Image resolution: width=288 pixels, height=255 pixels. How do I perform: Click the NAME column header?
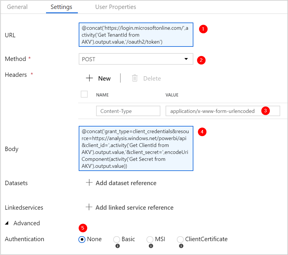point(102,95)
